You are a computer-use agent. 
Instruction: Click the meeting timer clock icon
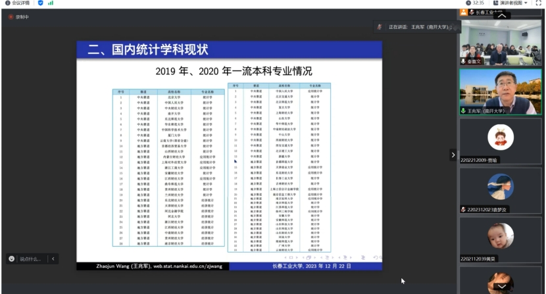(468, 3)
